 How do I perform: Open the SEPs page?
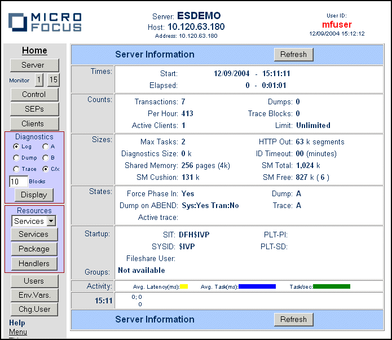point(34,109)
